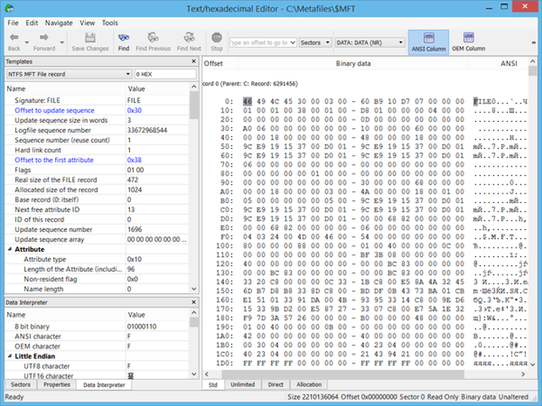Select the Logfile sequence number row
Image resolution: width=542 pixels, height=406 pixels.
(97, 130)
